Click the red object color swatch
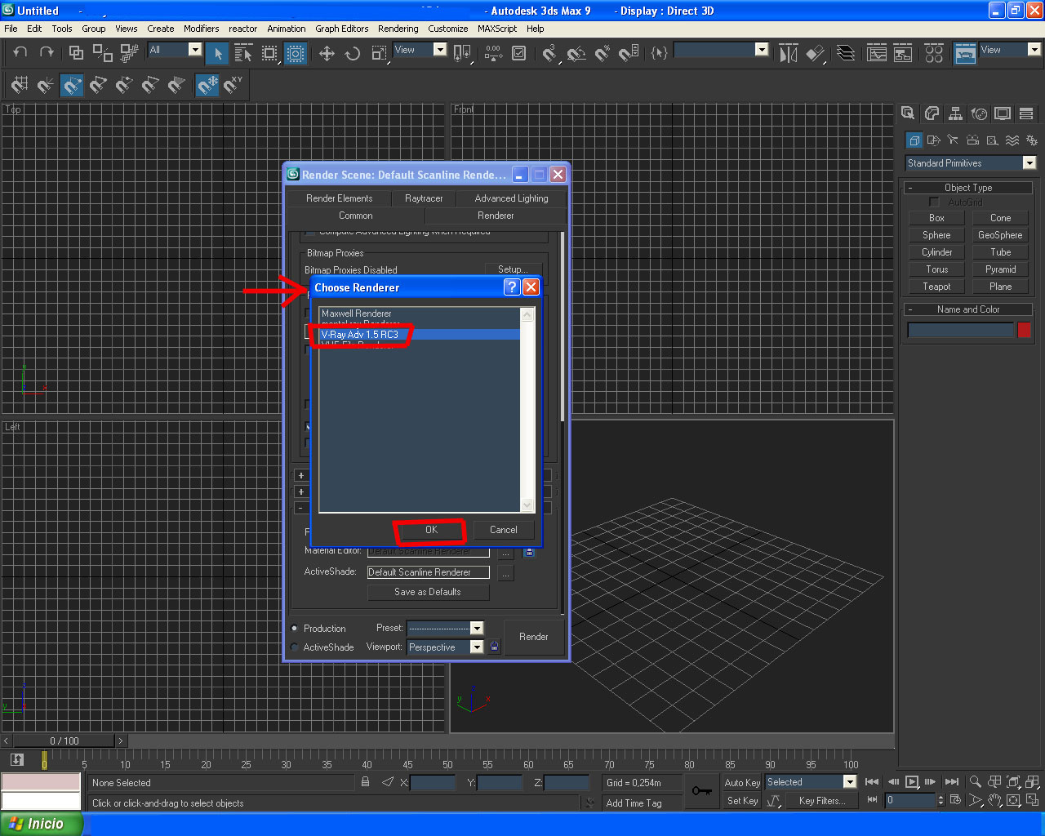 click(1024, 330)
